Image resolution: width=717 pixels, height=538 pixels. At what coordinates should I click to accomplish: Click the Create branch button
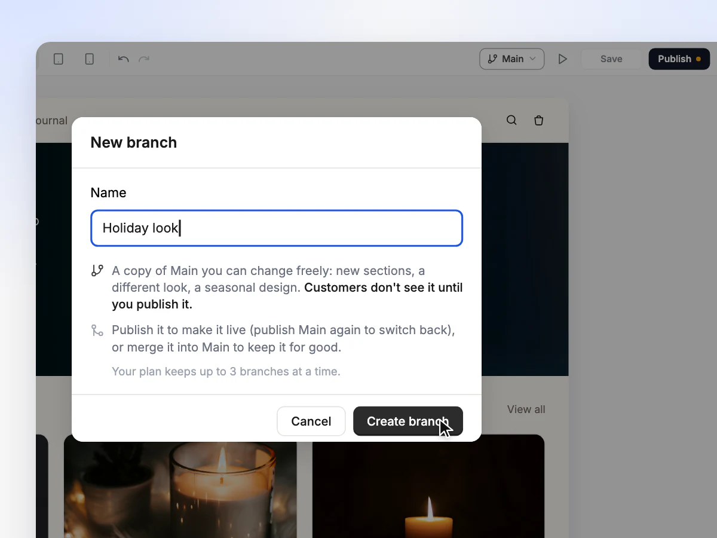click(408, 421)
